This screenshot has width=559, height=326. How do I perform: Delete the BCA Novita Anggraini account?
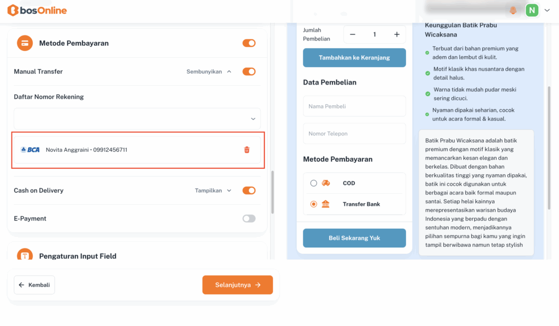[247, 150]
